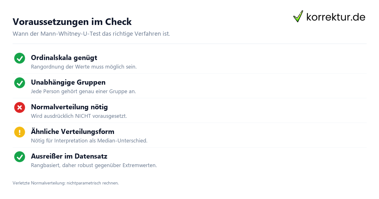Click the description Rangordnung der Werte muss möglich sein
Viewport: 379px width, 199px height.
[x=84, y=67]
